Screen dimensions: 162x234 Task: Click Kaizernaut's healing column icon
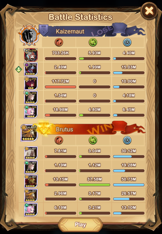pos(93,42)
